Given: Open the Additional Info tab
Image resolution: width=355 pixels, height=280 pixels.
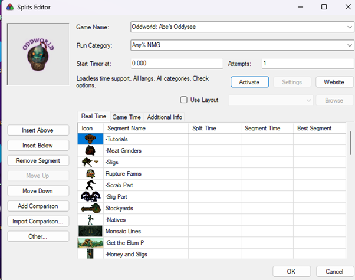Looking at the screenshot, I should (165, 117).
